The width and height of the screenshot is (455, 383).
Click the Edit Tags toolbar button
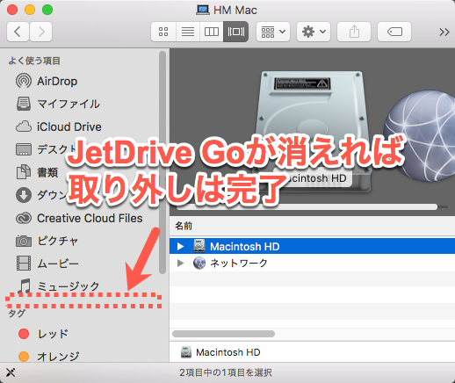394,32
